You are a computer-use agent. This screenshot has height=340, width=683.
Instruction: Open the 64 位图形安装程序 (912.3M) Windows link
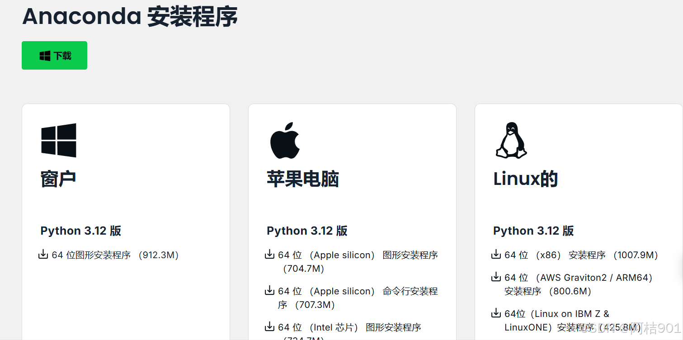point(115,255)
